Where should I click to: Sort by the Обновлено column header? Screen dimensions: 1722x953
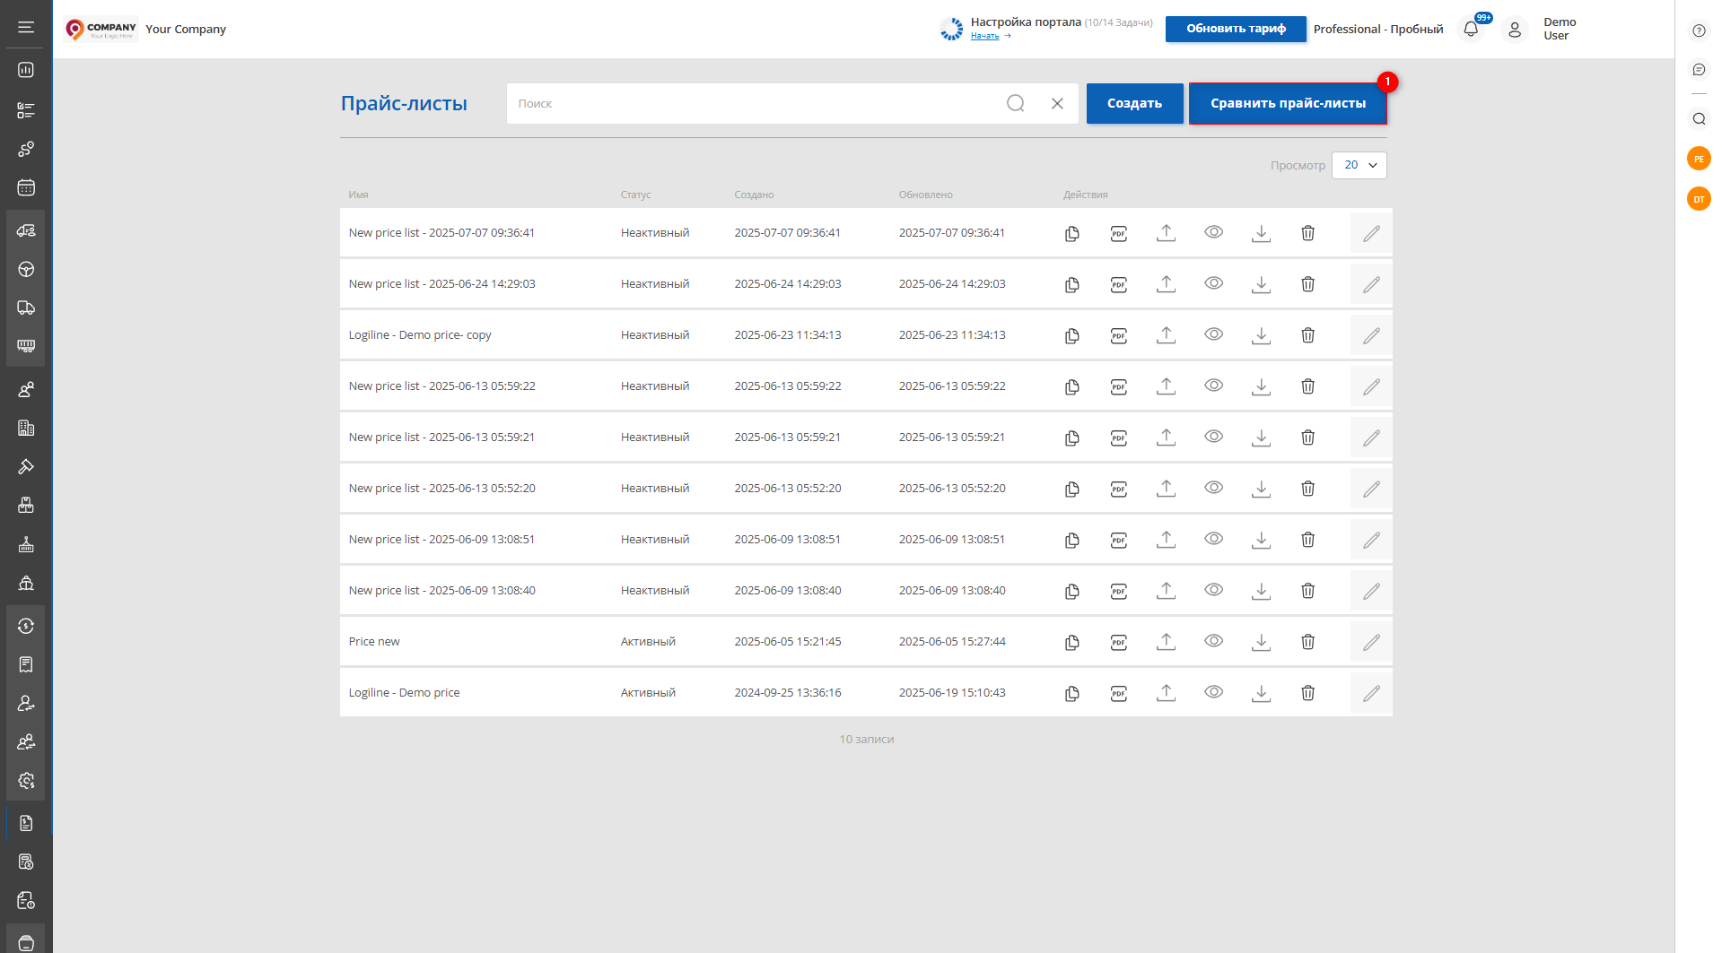coord(925,195)
